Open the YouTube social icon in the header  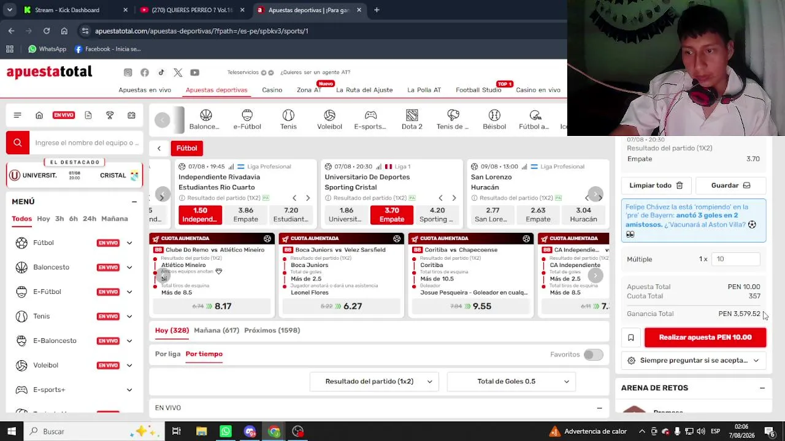[194, 72]
